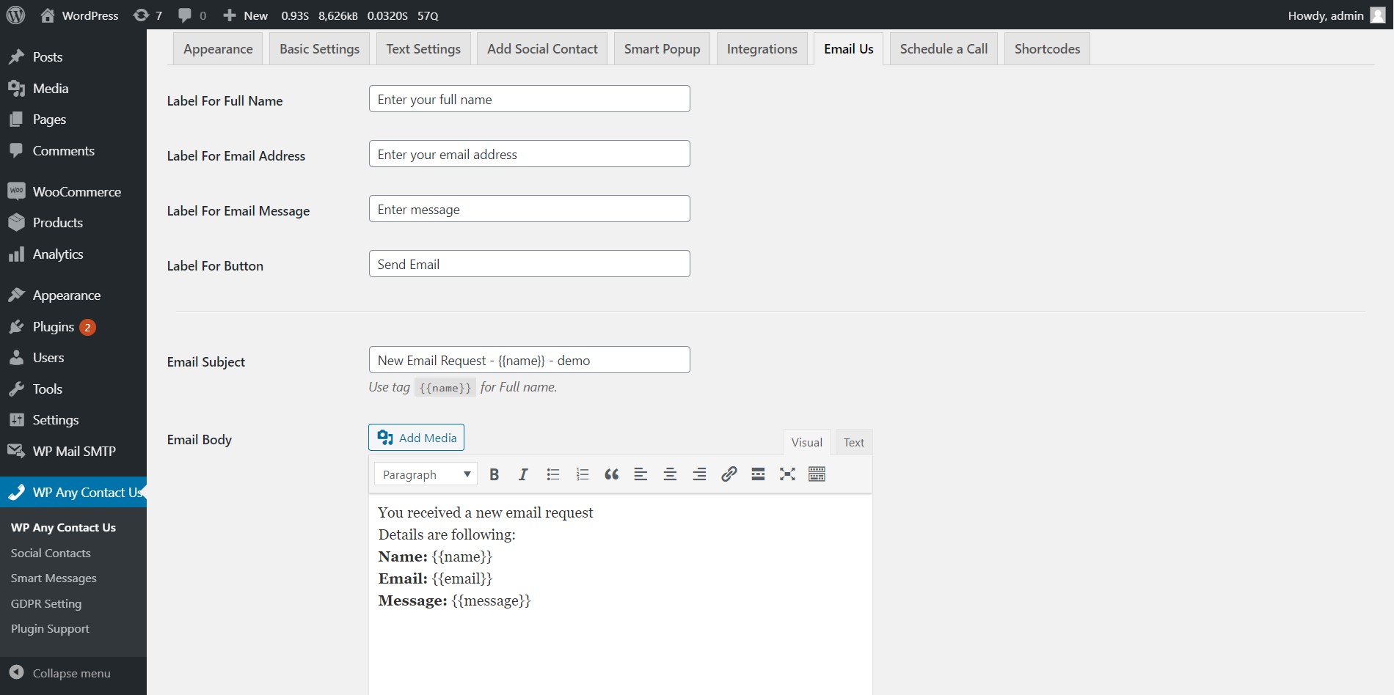This screenshot has height=695, width=1394.
Task: Toggle the editor toolbar
Action: tap(817, 474)
